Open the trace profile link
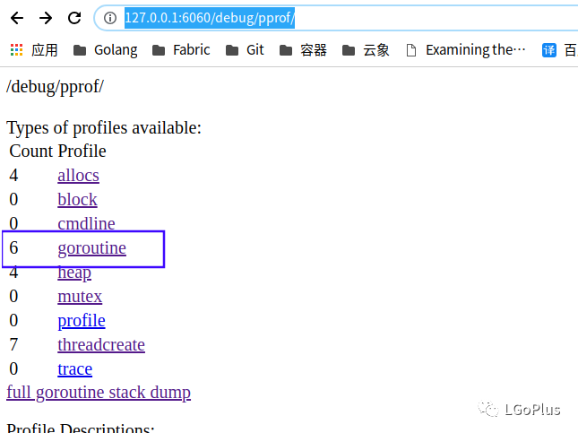The height and width of the screenshot is (433, 578). tap(75, 368)
